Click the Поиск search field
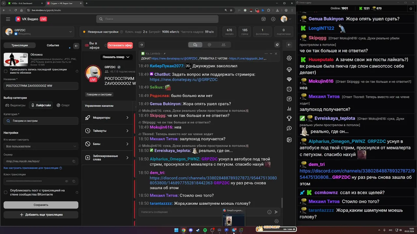This screenshot has width=417, height=234. click(157, 19)
